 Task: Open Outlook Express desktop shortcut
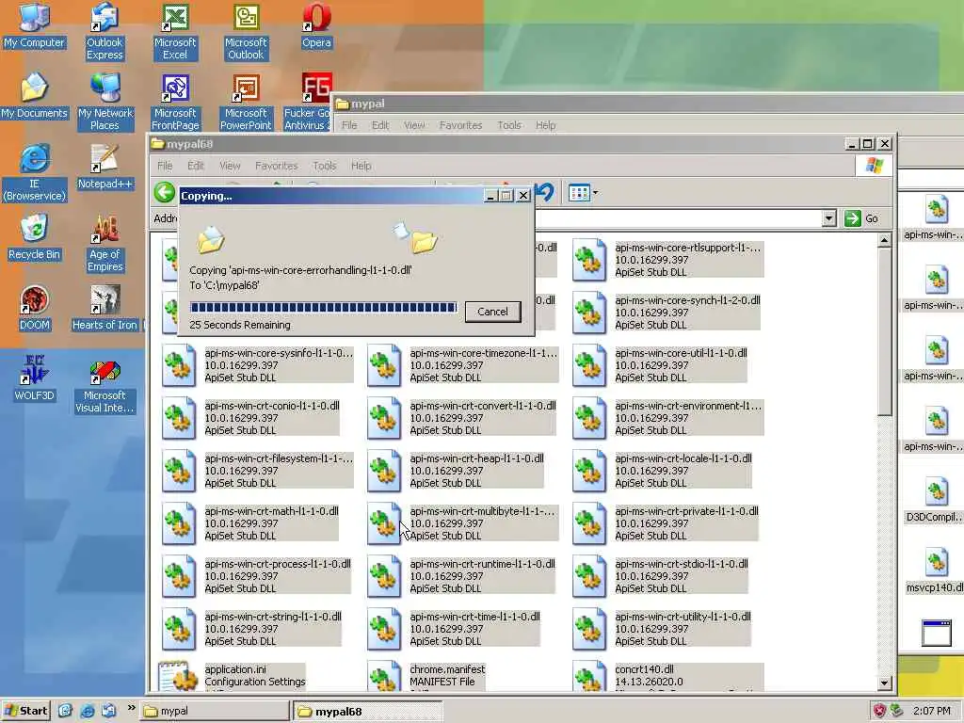104,31
